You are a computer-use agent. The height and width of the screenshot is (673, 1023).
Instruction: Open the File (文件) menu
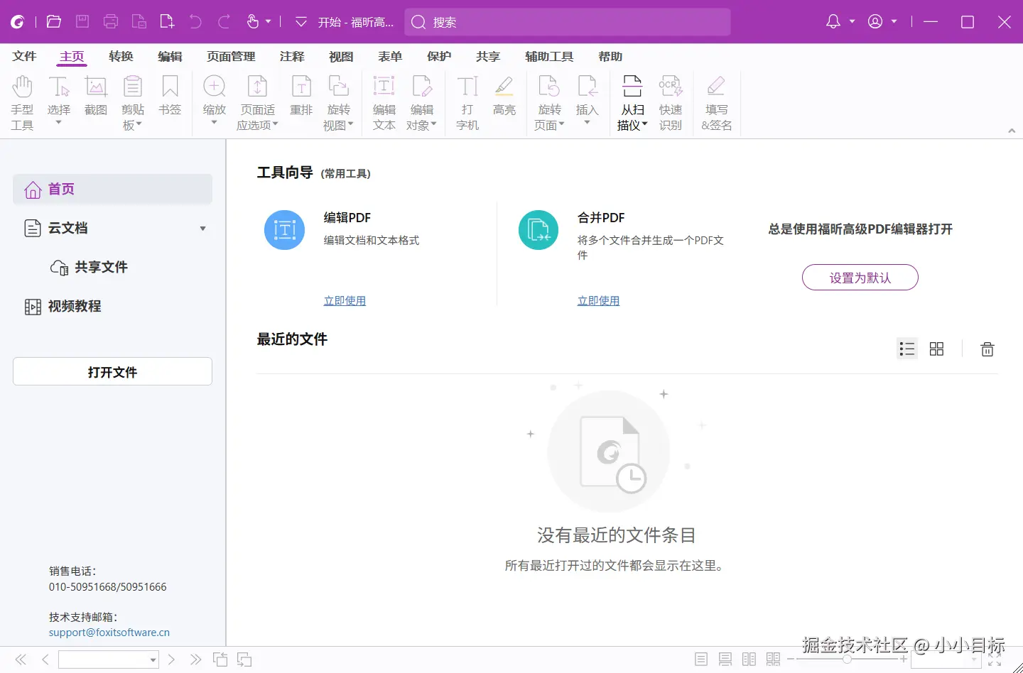24,57
